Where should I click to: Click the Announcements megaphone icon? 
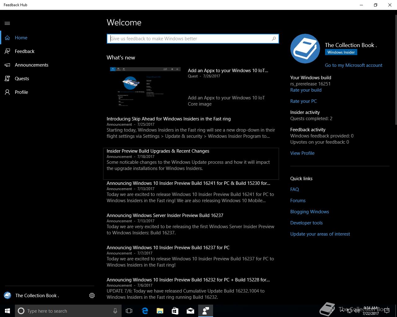(x=7, y=65)
